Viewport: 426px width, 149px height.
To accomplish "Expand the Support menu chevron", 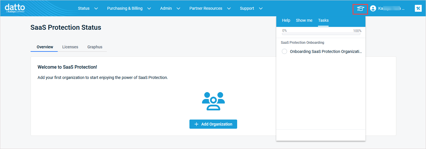I will coord(261,9).
